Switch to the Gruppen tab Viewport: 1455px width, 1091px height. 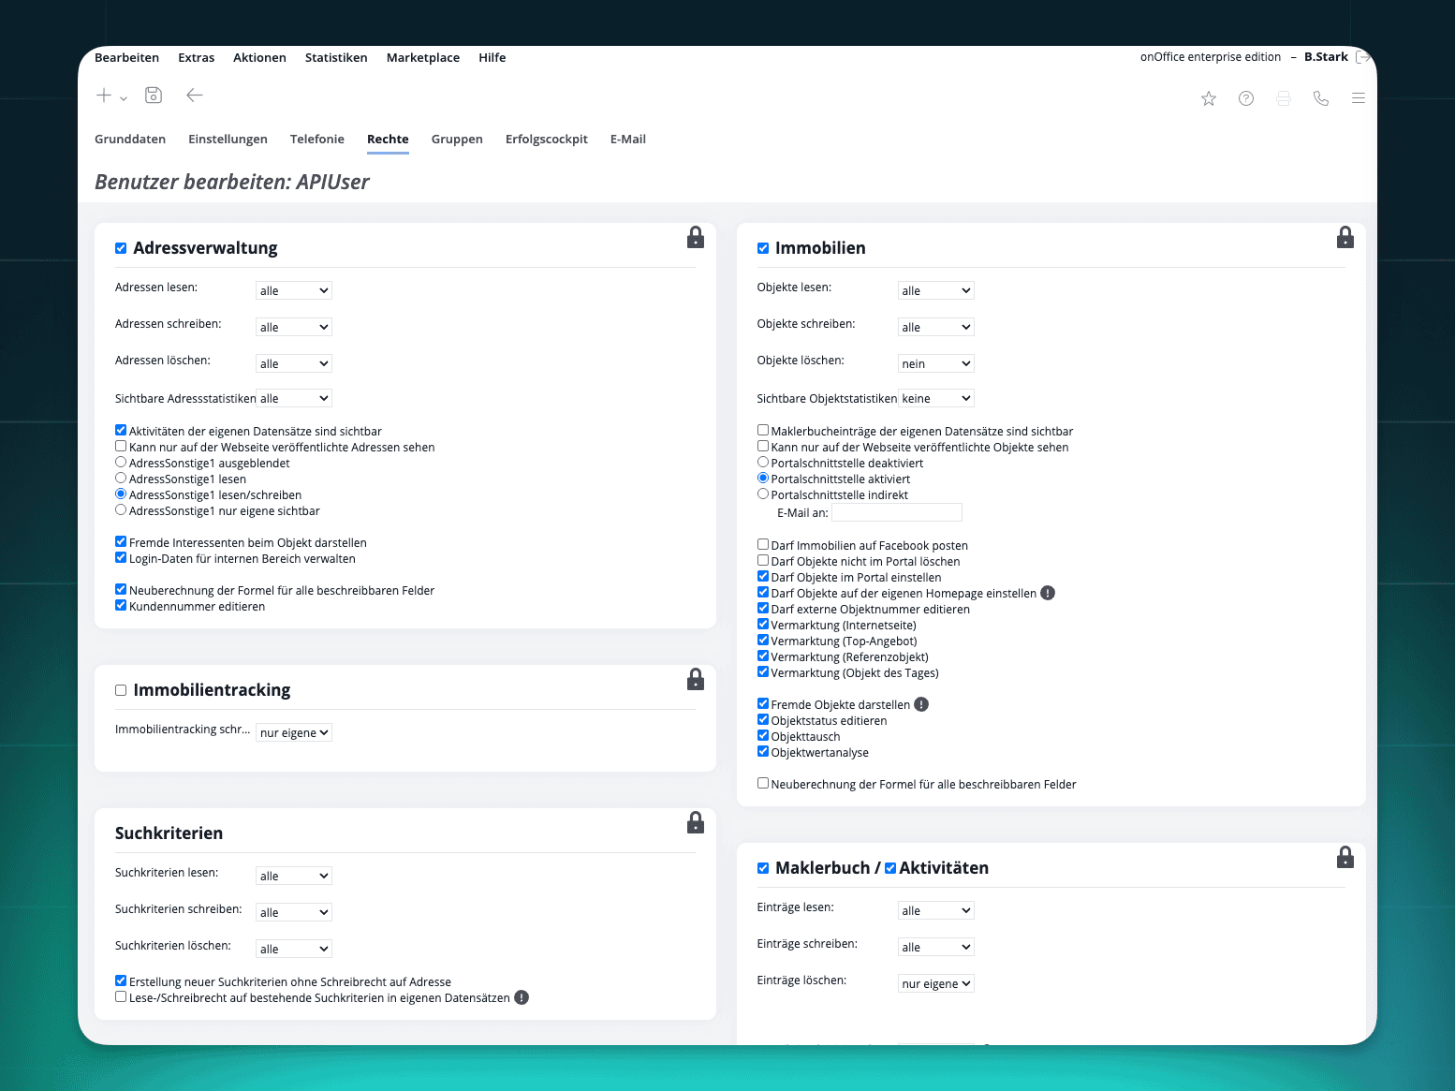[x=457, y=140]
